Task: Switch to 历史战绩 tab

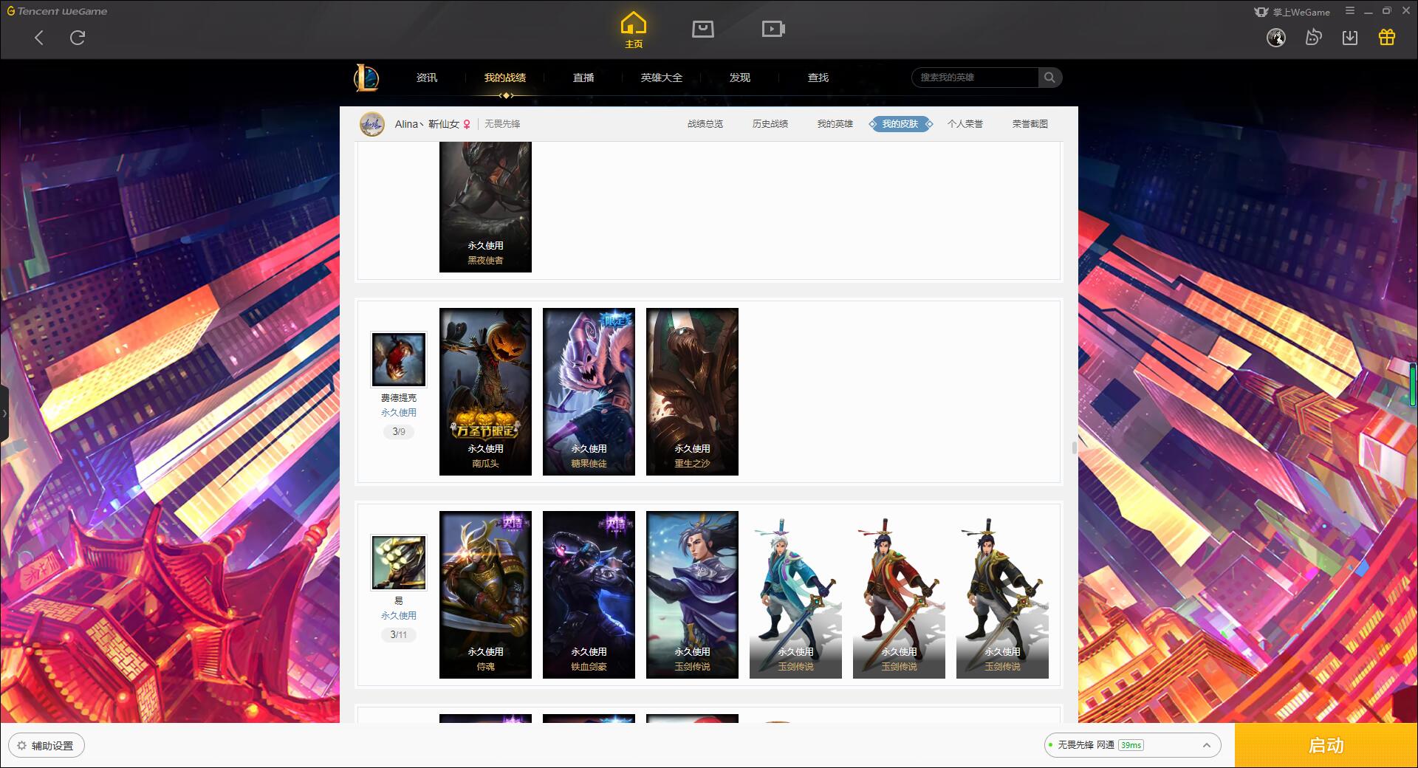Action: point(770,124)
